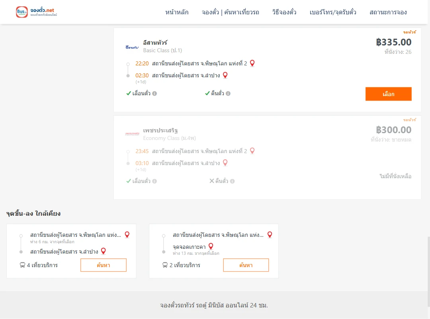Open วิธีจองตั๋ว navigation item
Viewport: 430px width, 319px height.
(x=284, y=12)
